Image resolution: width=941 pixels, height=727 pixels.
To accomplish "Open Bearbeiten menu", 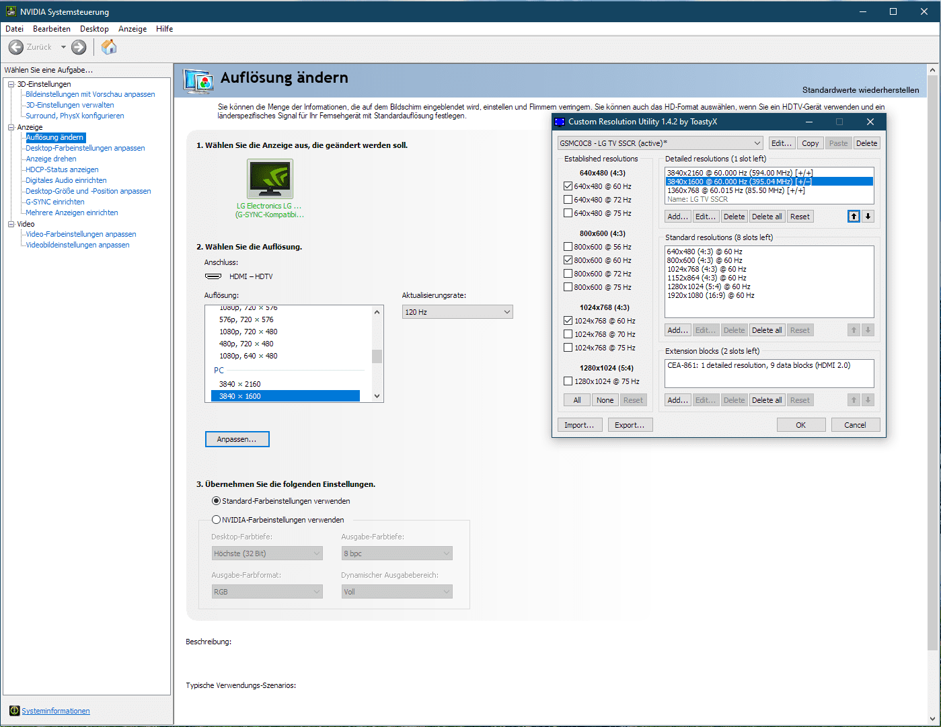I will (x=52, y=29).
